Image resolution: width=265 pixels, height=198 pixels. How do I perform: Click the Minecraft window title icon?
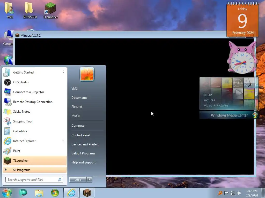[17, 35]
